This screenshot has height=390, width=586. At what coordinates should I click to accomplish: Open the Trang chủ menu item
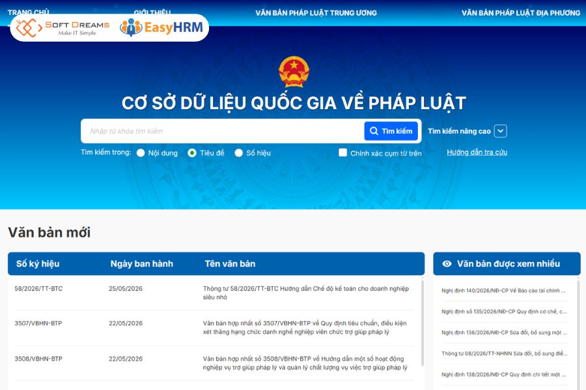click(x=29, y=12)
